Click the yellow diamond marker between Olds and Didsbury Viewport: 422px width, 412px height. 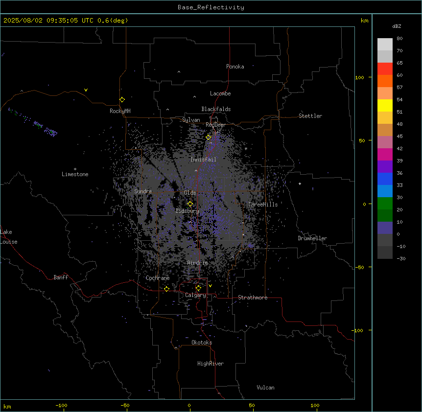pyautogui.click(x=190, y=204)
